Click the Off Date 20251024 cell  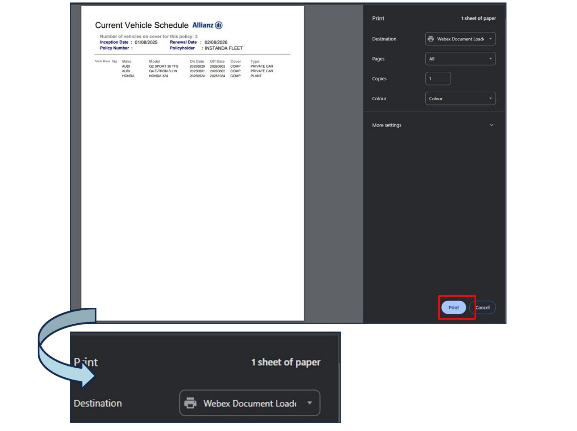coord(217,76)
